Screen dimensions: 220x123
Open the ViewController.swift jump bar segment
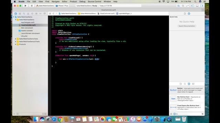pos(106,14)
